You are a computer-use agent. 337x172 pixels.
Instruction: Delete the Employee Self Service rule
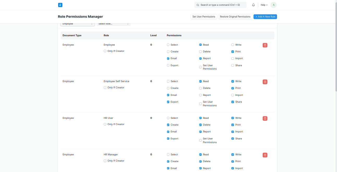click(x=265, y=82)
